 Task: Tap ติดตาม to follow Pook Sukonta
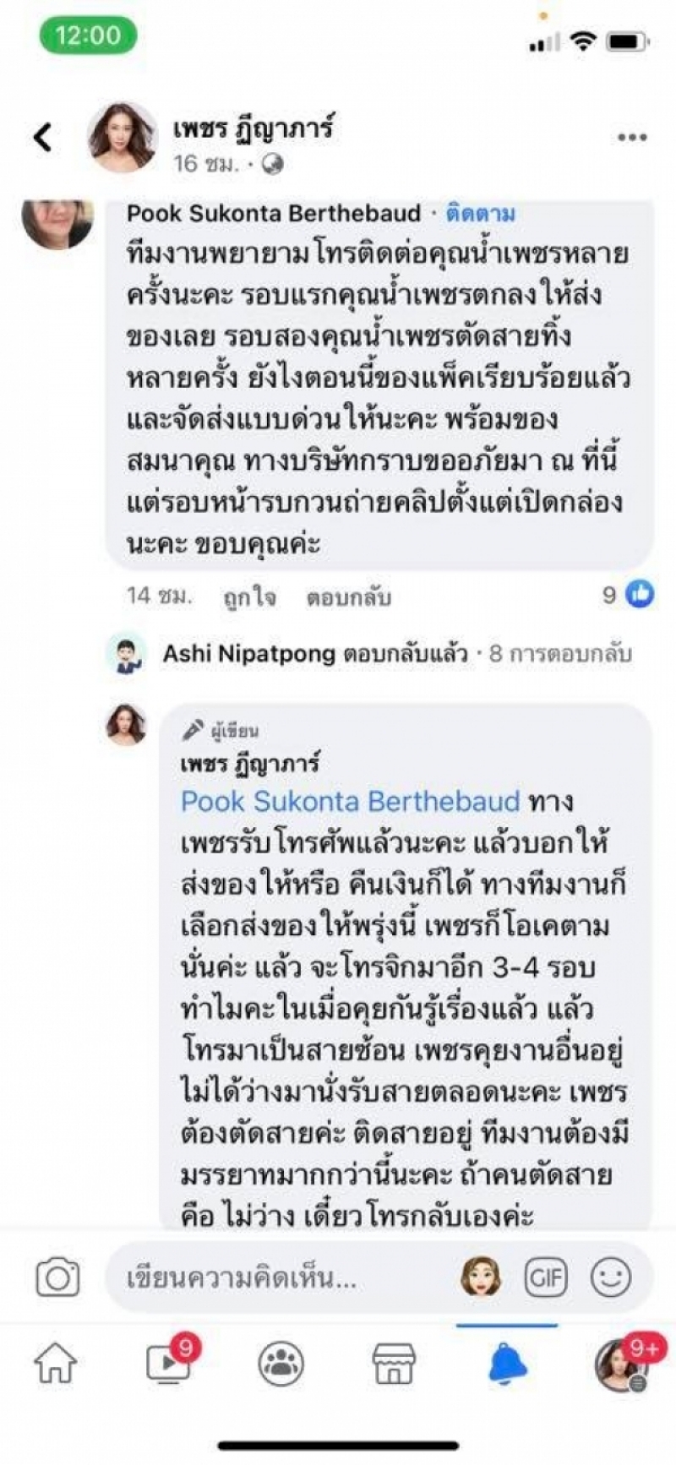(481, 214)
